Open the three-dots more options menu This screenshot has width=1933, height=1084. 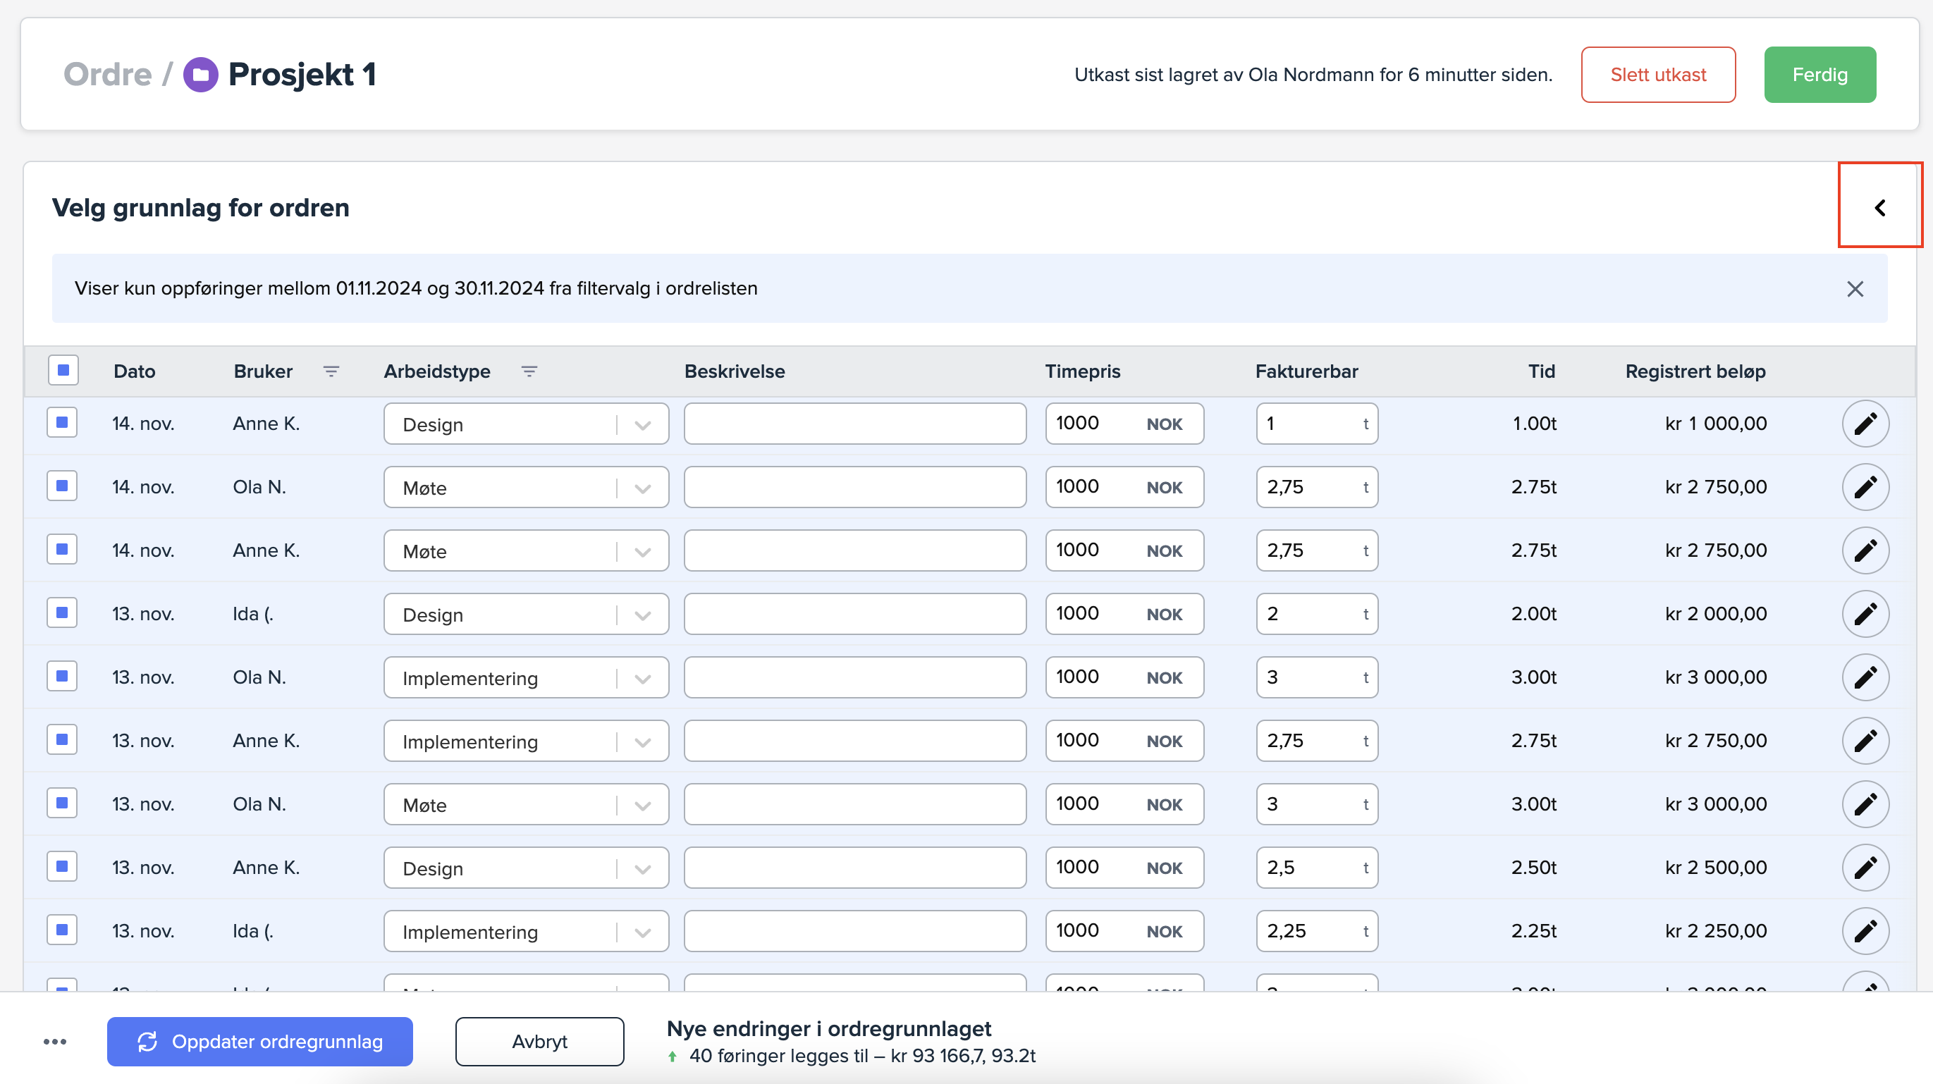click(x=55, y=1042)
